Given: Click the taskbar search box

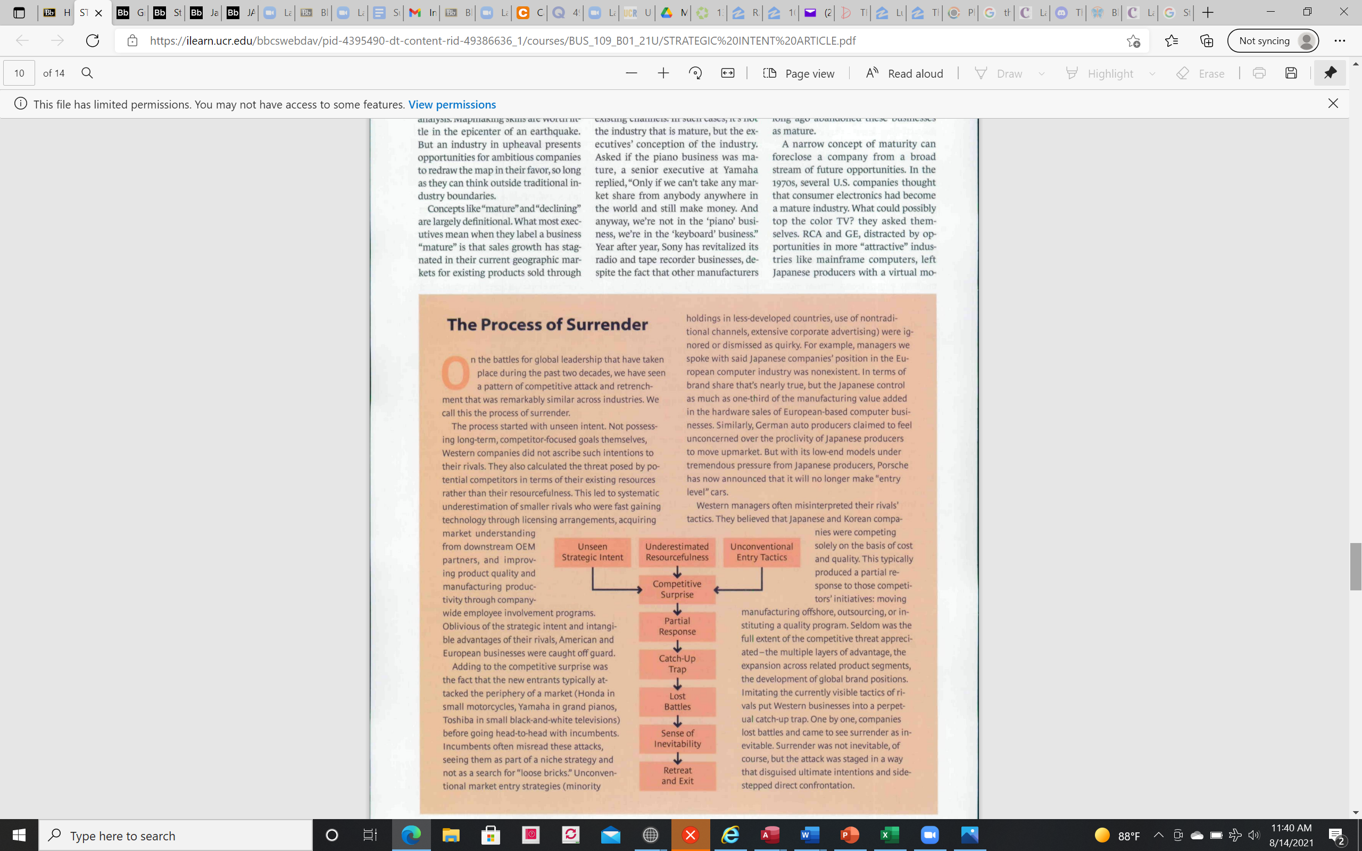Looking at the screenshot, I should 176,835.
